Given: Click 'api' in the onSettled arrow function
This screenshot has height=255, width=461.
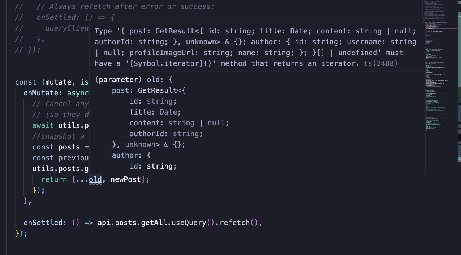Looking at the screenshot, I should point(104,223).
